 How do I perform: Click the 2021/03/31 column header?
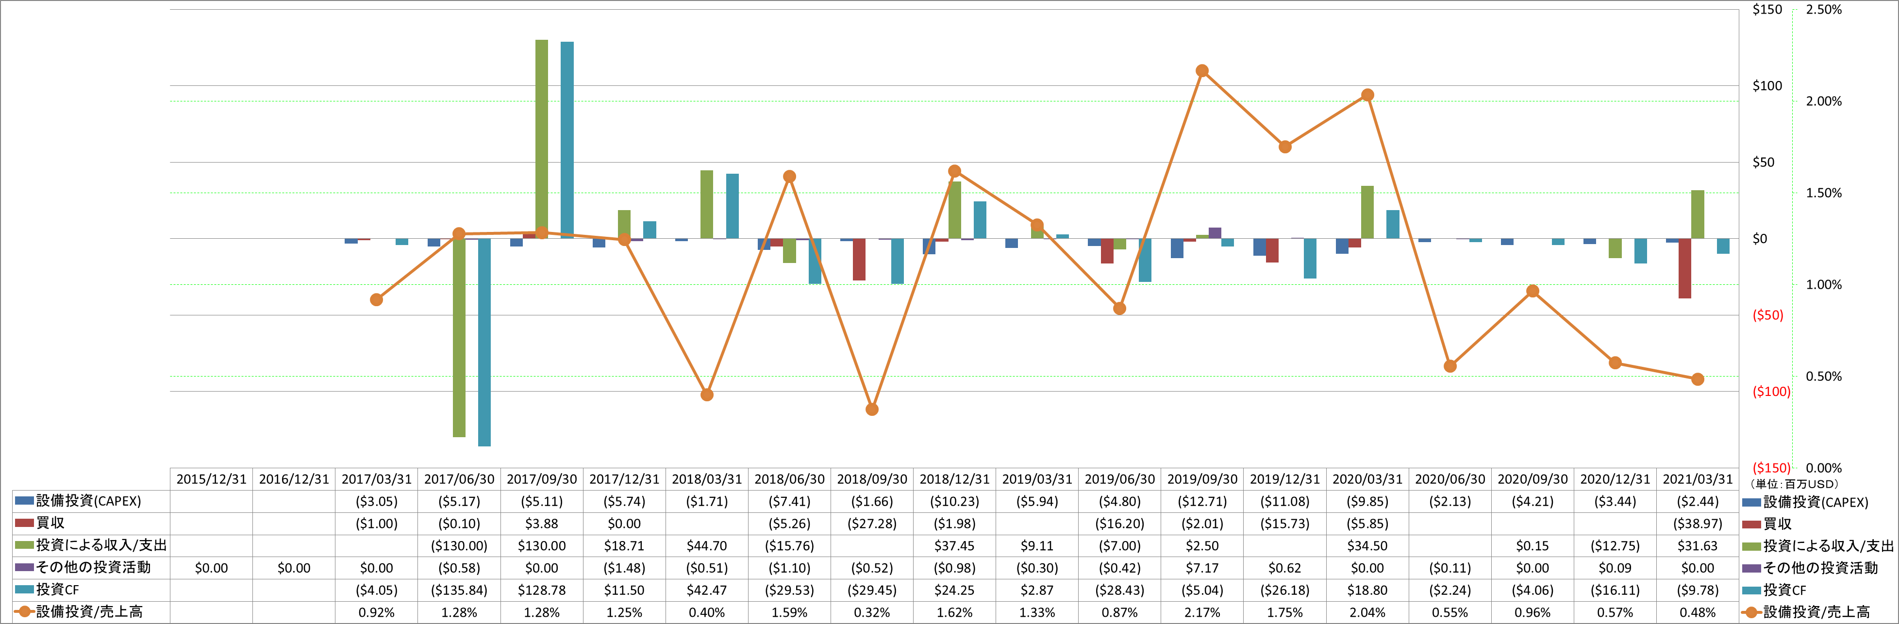[1698, 479]
